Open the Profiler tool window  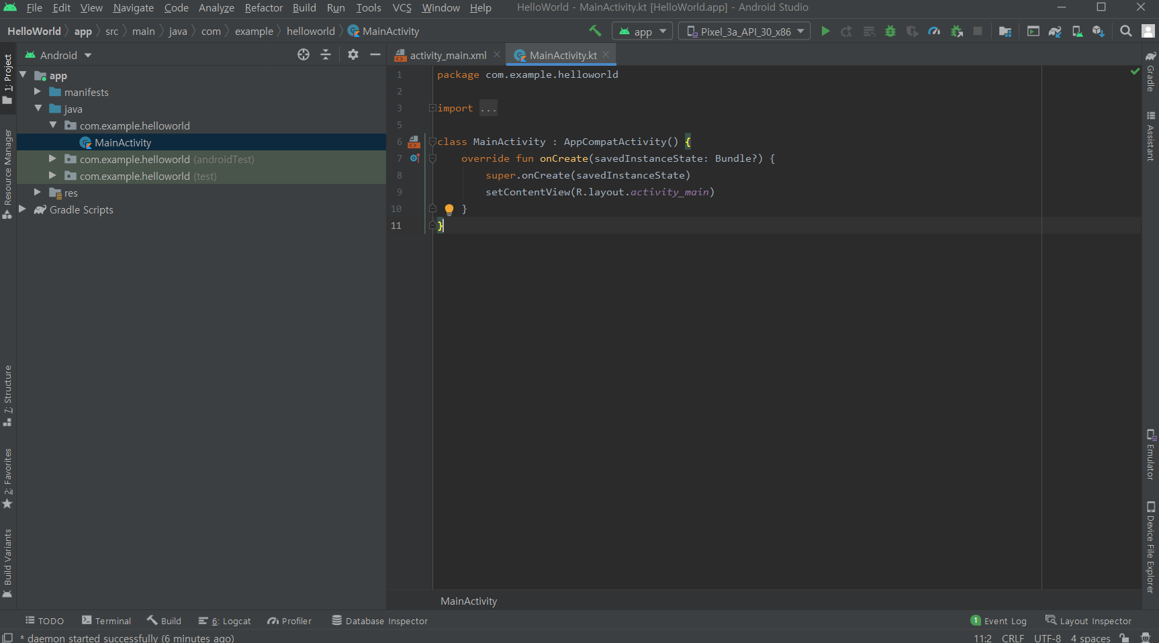click(289, 621)
